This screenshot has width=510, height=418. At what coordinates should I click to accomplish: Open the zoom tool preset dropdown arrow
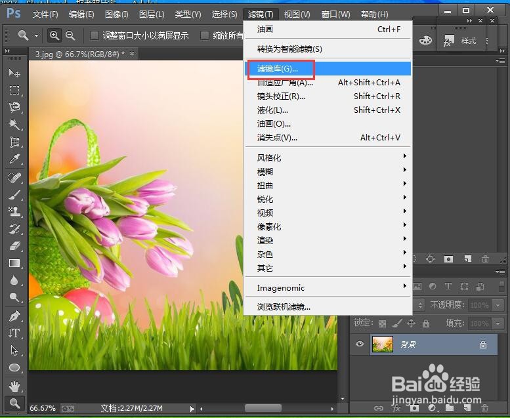click(37, 35)
